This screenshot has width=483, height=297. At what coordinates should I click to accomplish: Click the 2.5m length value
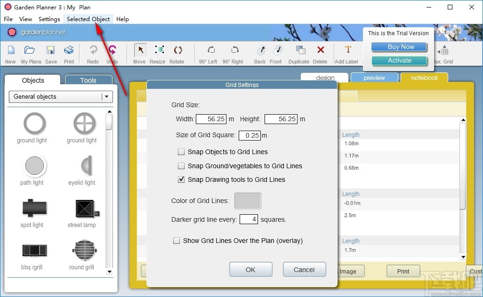tap(350, 215)
